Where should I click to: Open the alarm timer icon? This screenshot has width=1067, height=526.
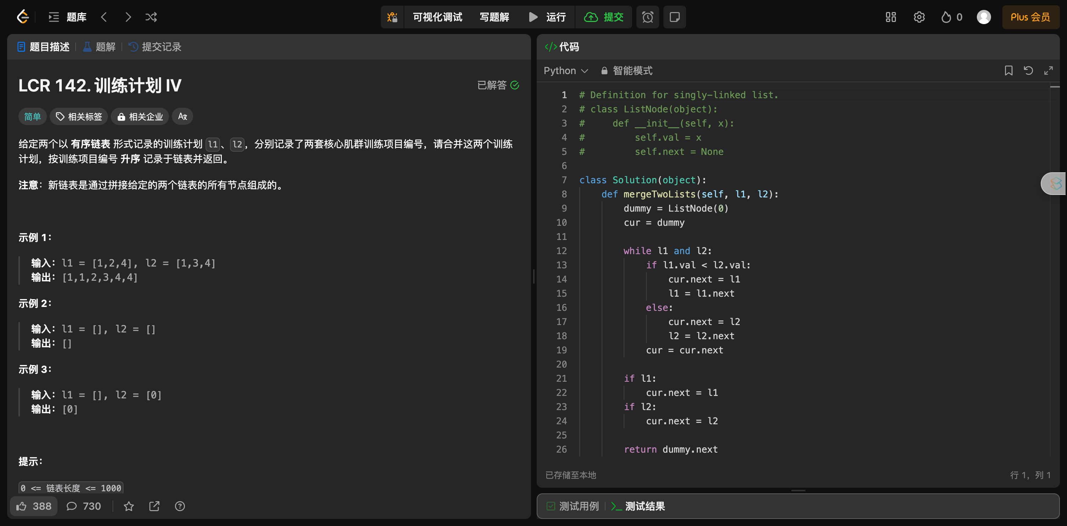click(x=647, y=17)
